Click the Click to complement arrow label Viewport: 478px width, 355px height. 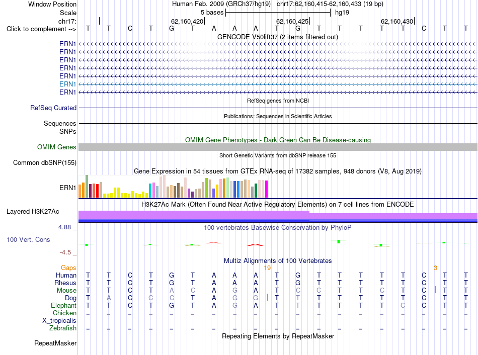click(x=41, y=29)
